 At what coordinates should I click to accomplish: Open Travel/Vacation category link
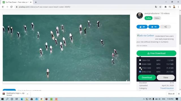(167, 88)
